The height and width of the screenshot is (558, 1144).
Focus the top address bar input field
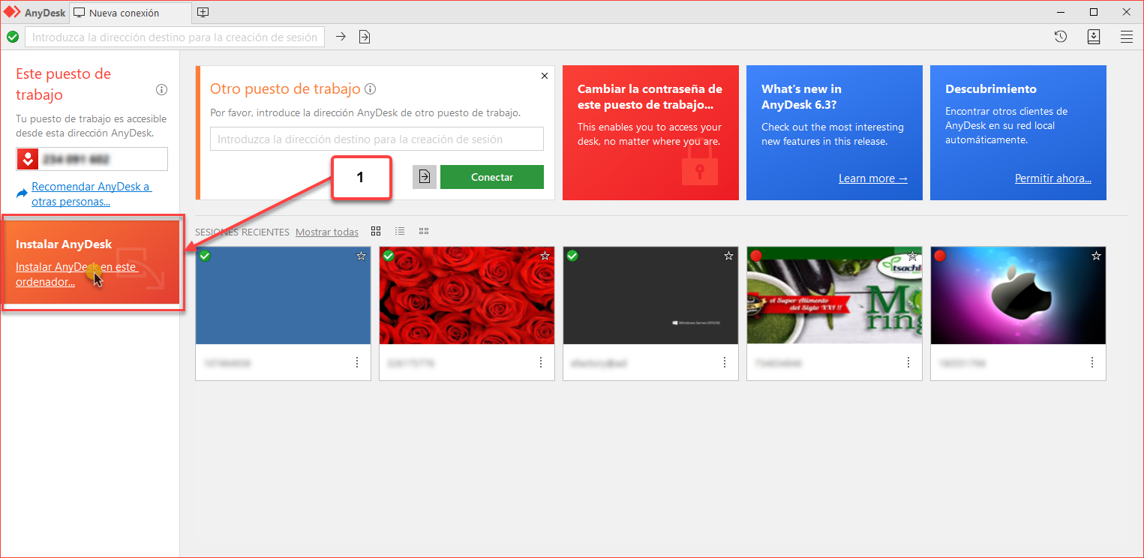tap(175, 37)
